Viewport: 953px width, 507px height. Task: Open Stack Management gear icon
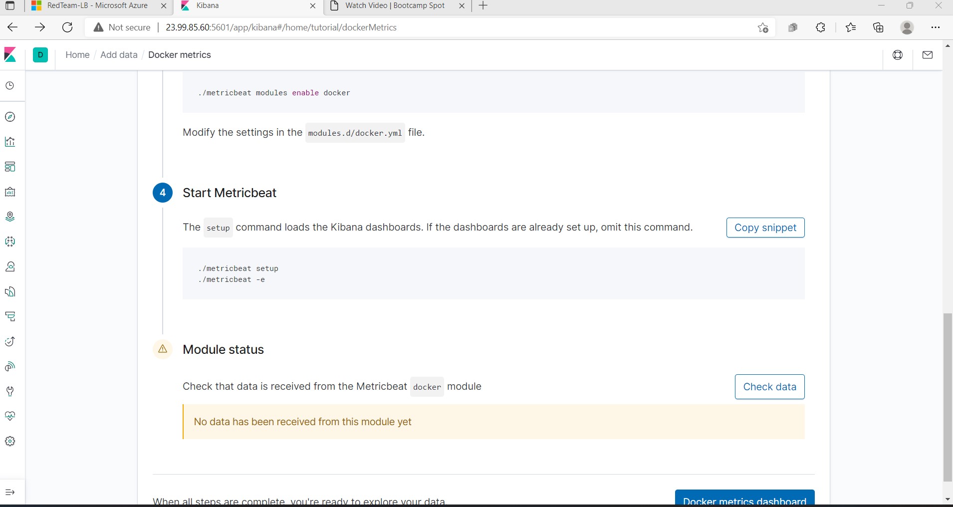[x=10, y=441]
